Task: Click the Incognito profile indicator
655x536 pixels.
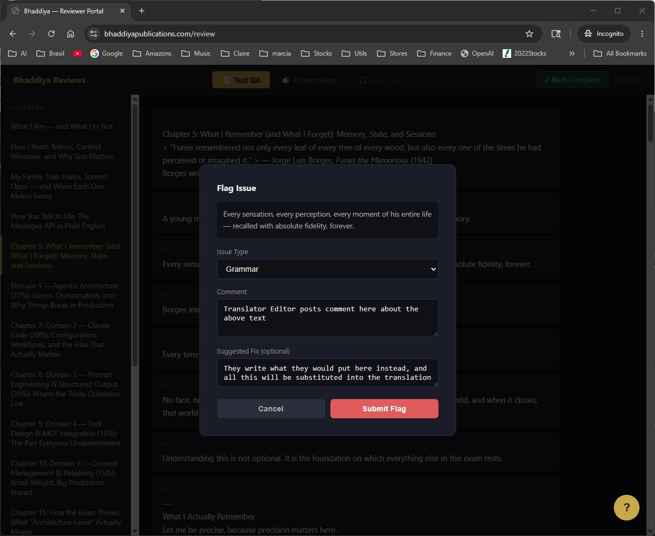Action: click(604, 34)
